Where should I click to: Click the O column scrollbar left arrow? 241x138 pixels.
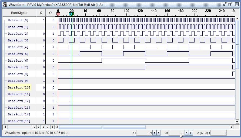click(x=48, y=127)
